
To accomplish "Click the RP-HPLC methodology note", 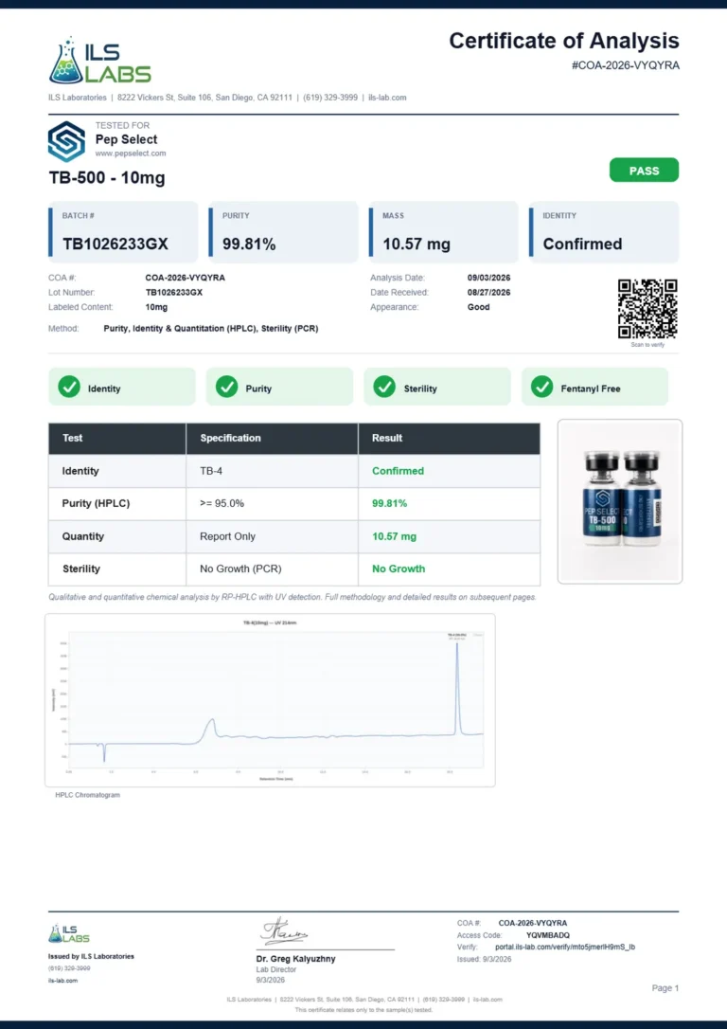I will click(x=293, y=597).
